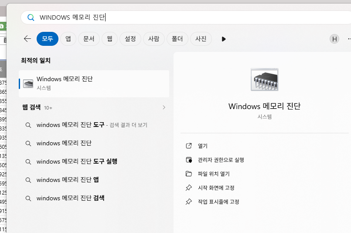This screenshot has height=233, width=351.
Task: Click the large memory chip thumbnail in preview pane
Action: (264, 79)
